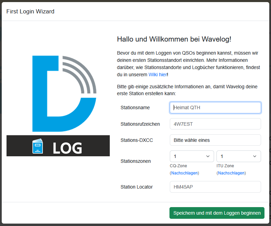Expand the ITU Zone dropdown
271x226 pixels.
pyautogui.click(x=238, y=156)
